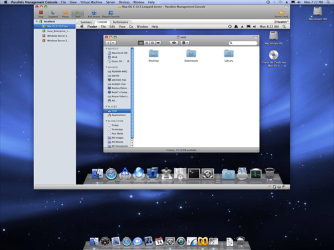Open guest Finder icon in inner dock
Screen dimensions: 334x250
point(98,173)
